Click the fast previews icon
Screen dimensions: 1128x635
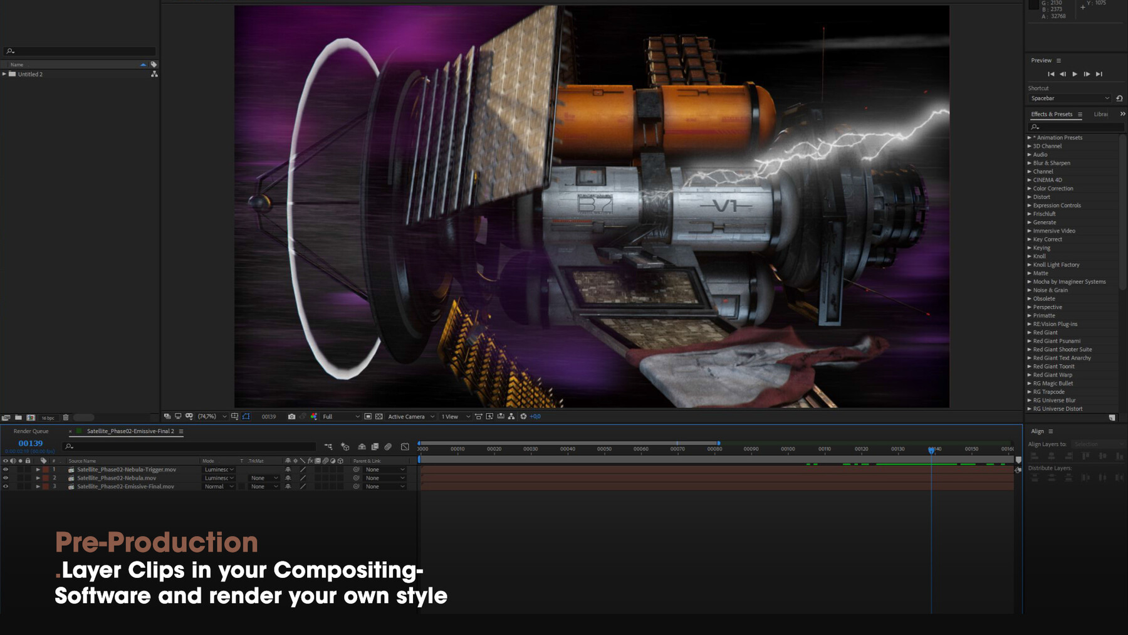coord(489,416)
